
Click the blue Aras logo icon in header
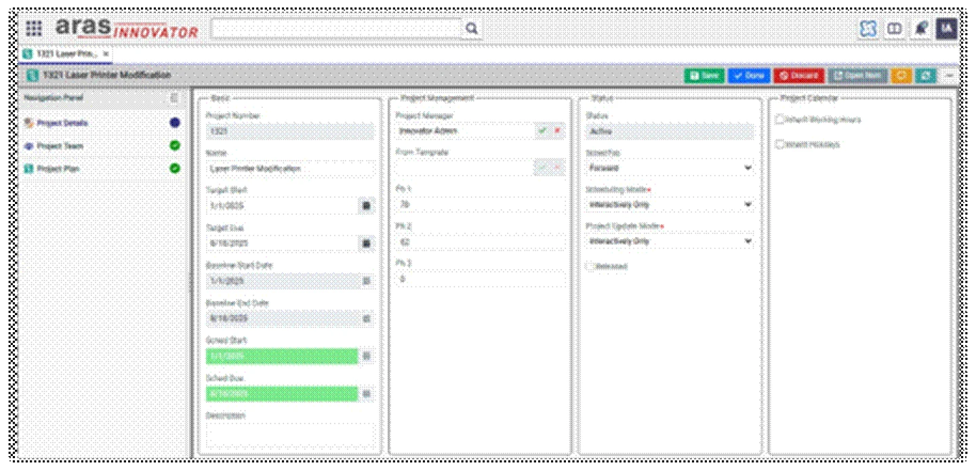point(868,28)
